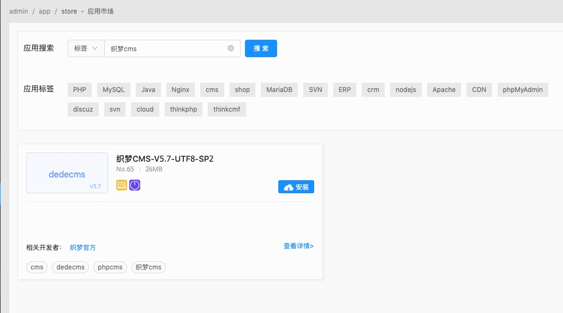563x313 pixels.
Task: Filter by the cloud tag
Action: 145,109
